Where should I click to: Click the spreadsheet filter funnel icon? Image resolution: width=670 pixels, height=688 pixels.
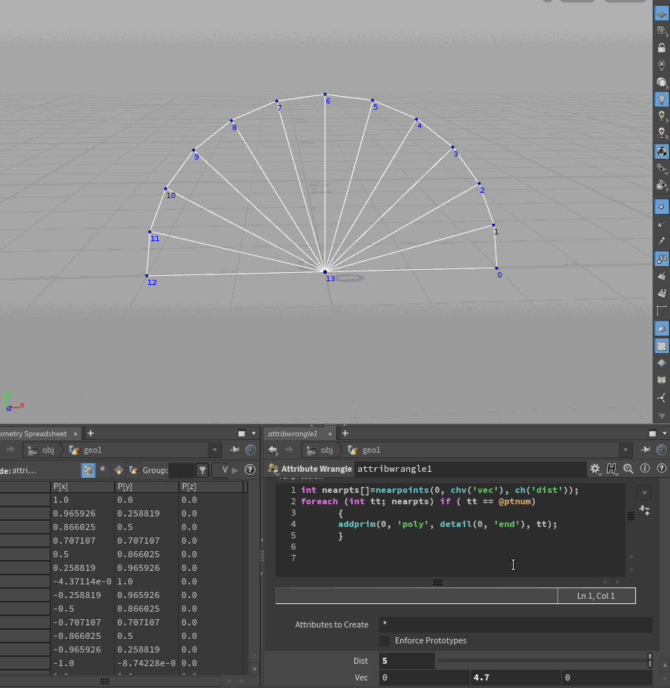pyautogui.click(x=202, y=470)
